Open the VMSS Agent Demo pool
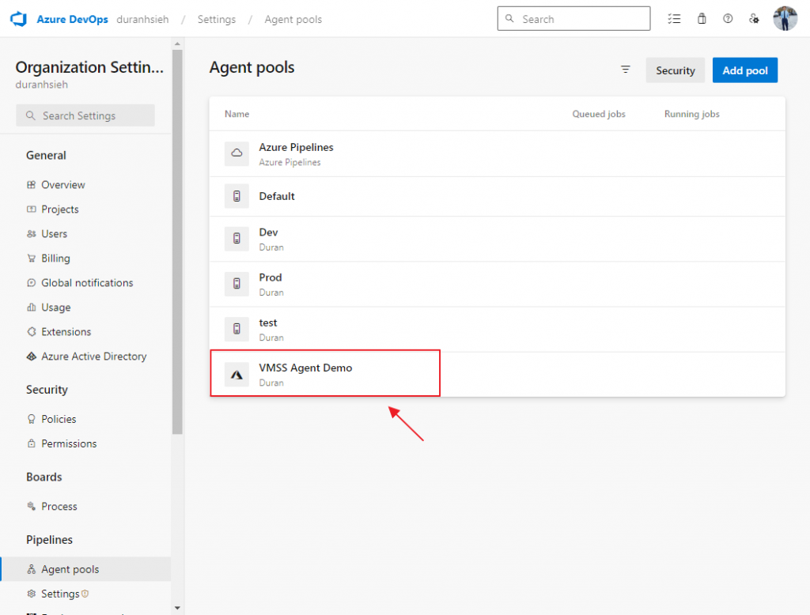Image resolution: width=810 pixels, height=615 pixels. [497, 375]
